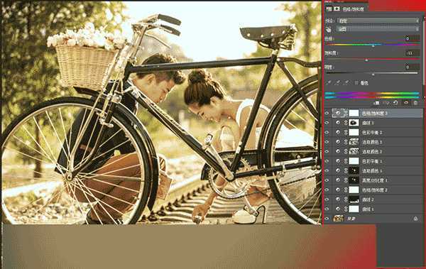426x269 pixels.
Task: Toggle adjustment visibility eye in properties panel
Action: (406, 103)
